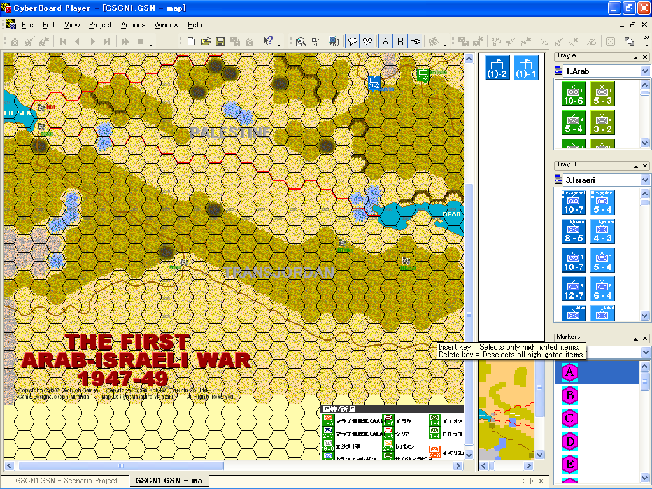This screenshot has height=489, width=652.
Task: Expand toolbar overflow chevron
Action: [x=646, y=38]
